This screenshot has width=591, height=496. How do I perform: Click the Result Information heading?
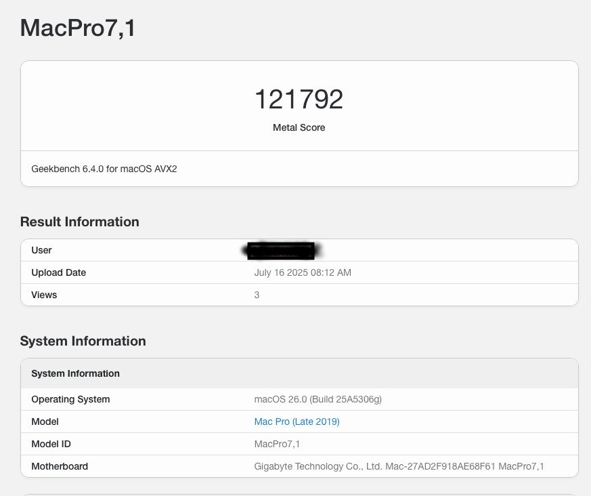click(79, 222)
